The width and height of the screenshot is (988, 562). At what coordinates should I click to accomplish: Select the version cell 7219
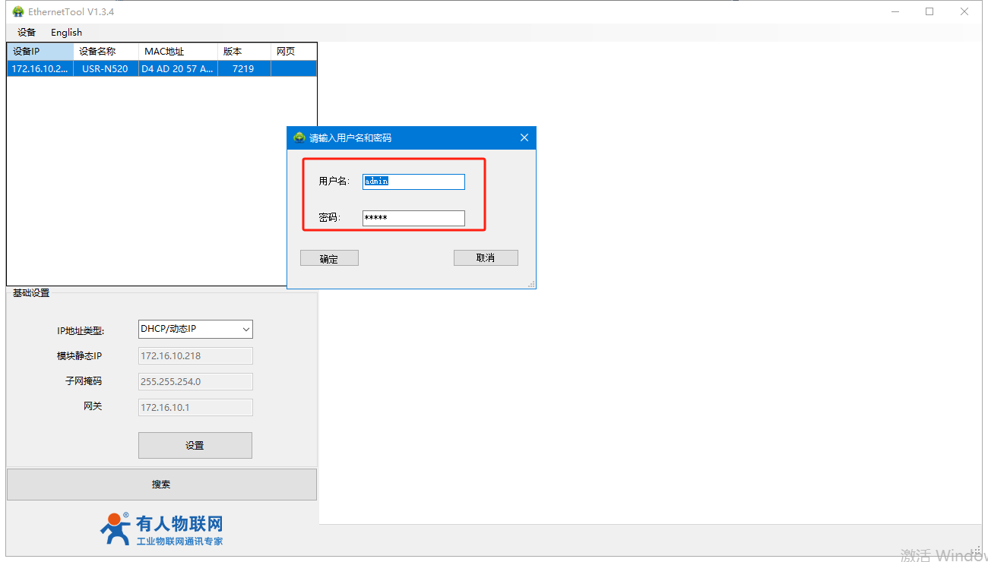coord(245,68)
